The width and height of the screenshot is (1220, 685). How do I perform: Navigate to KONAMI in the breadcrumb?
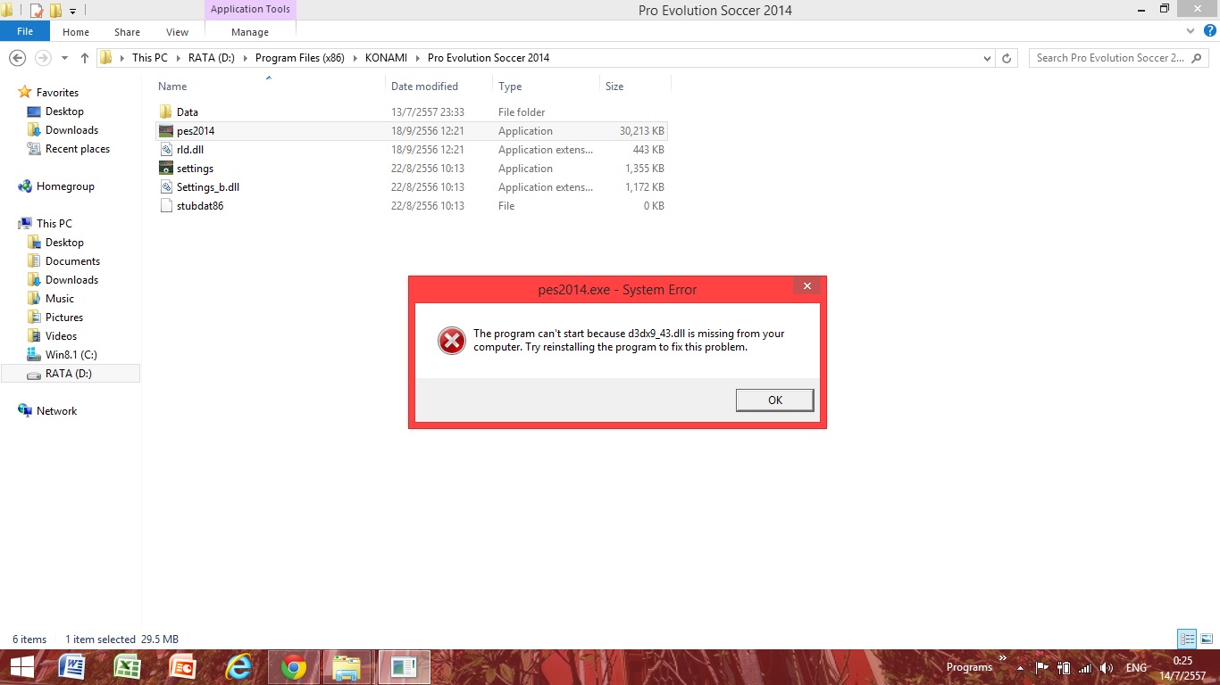[386, 58]
